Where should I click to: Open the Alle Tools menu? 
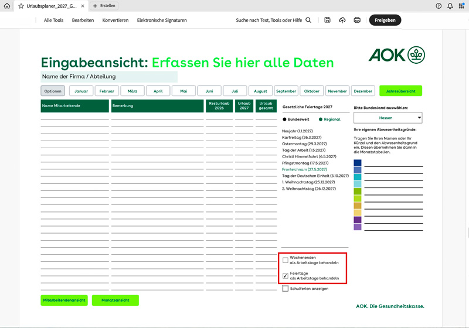click(x=53, y=20)
